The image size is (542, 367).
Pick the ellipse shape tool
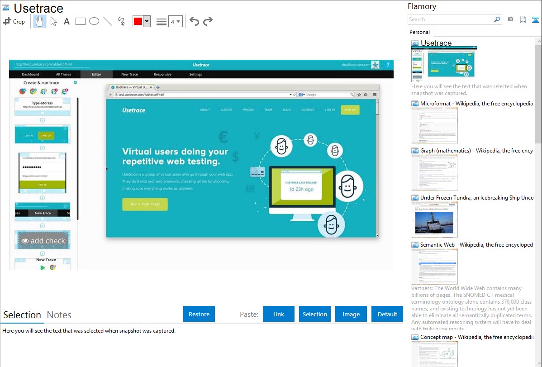point(94,21)
